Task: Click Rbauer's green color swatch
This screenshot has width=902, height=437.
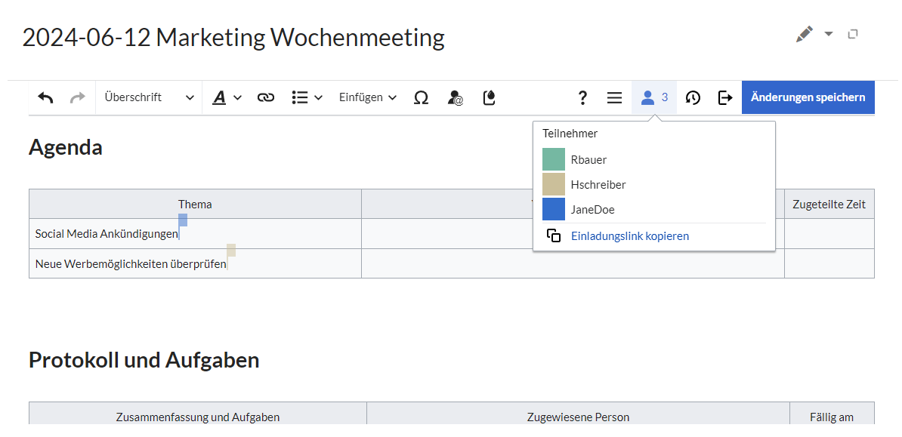Action: coord(554,159)
